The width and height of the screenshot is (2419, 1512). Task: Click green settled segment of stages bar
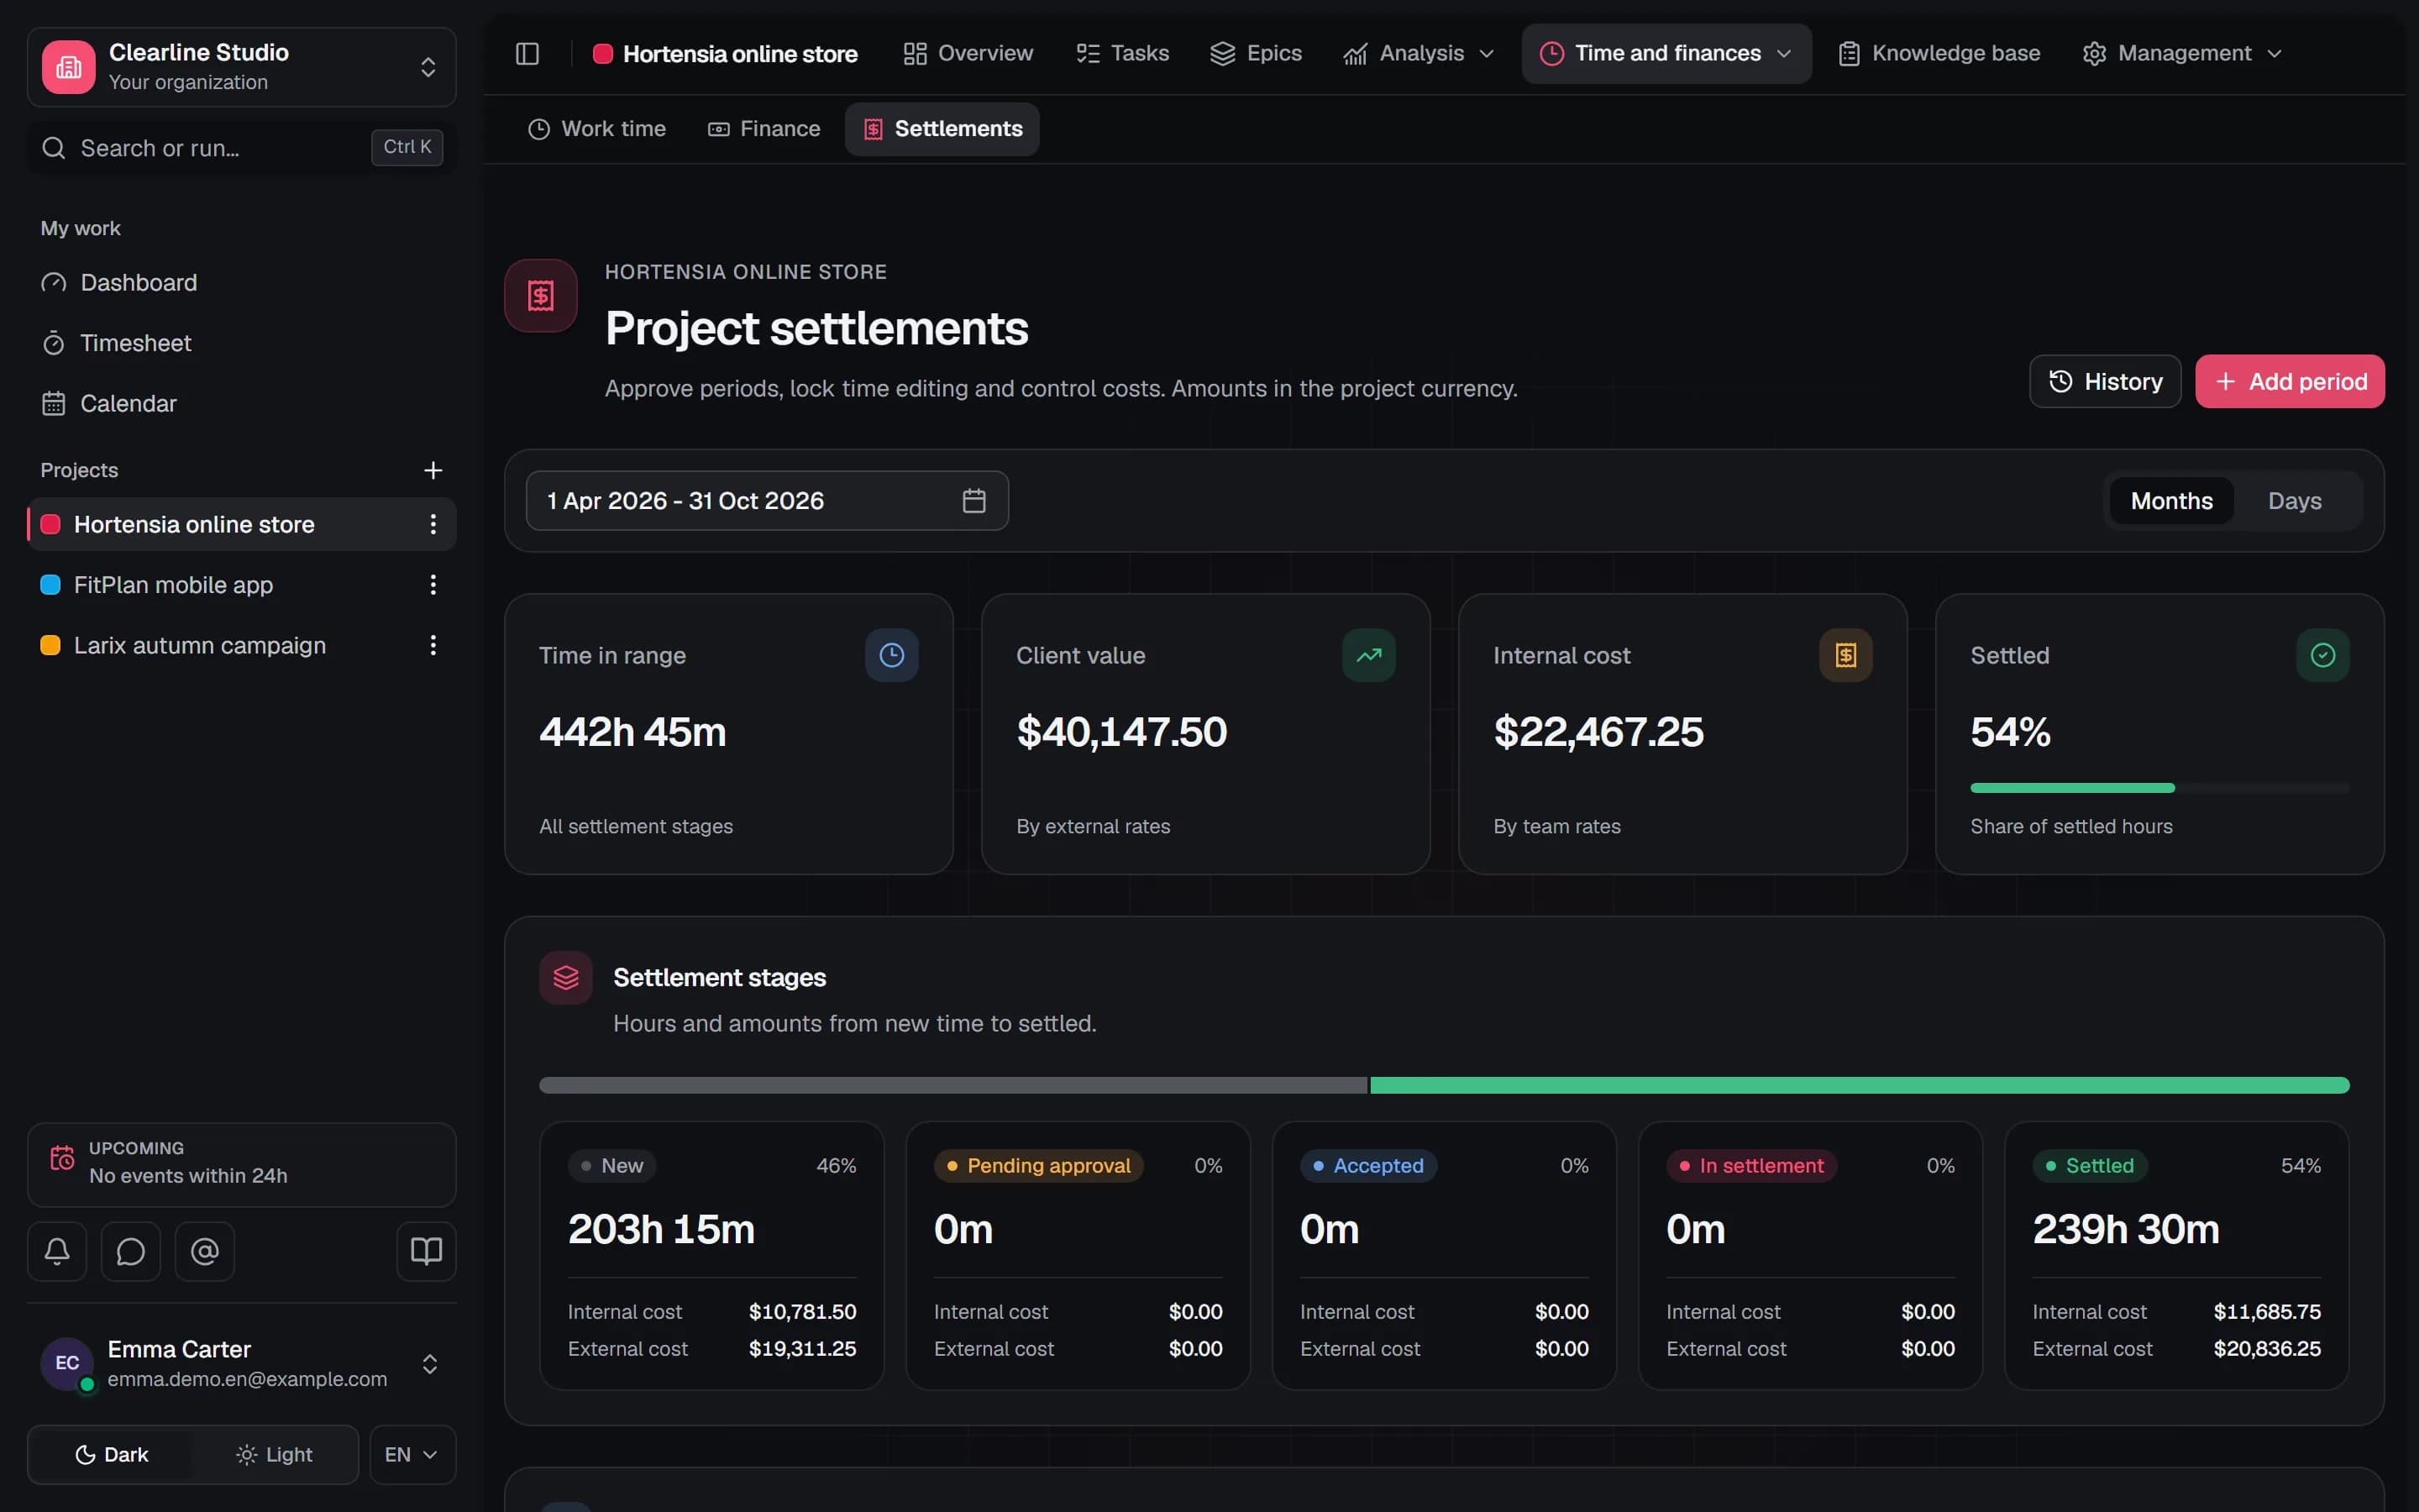(1860, 1085)
